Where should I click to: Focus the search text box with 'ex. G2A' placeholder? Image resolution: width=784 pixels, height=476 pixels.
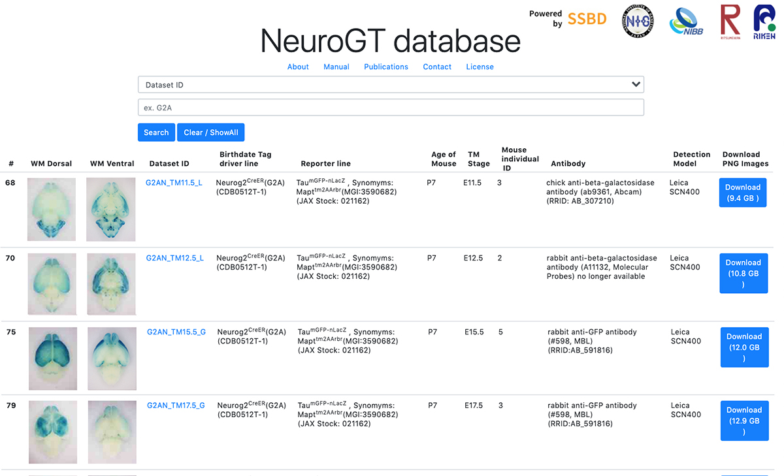[391, 108]
